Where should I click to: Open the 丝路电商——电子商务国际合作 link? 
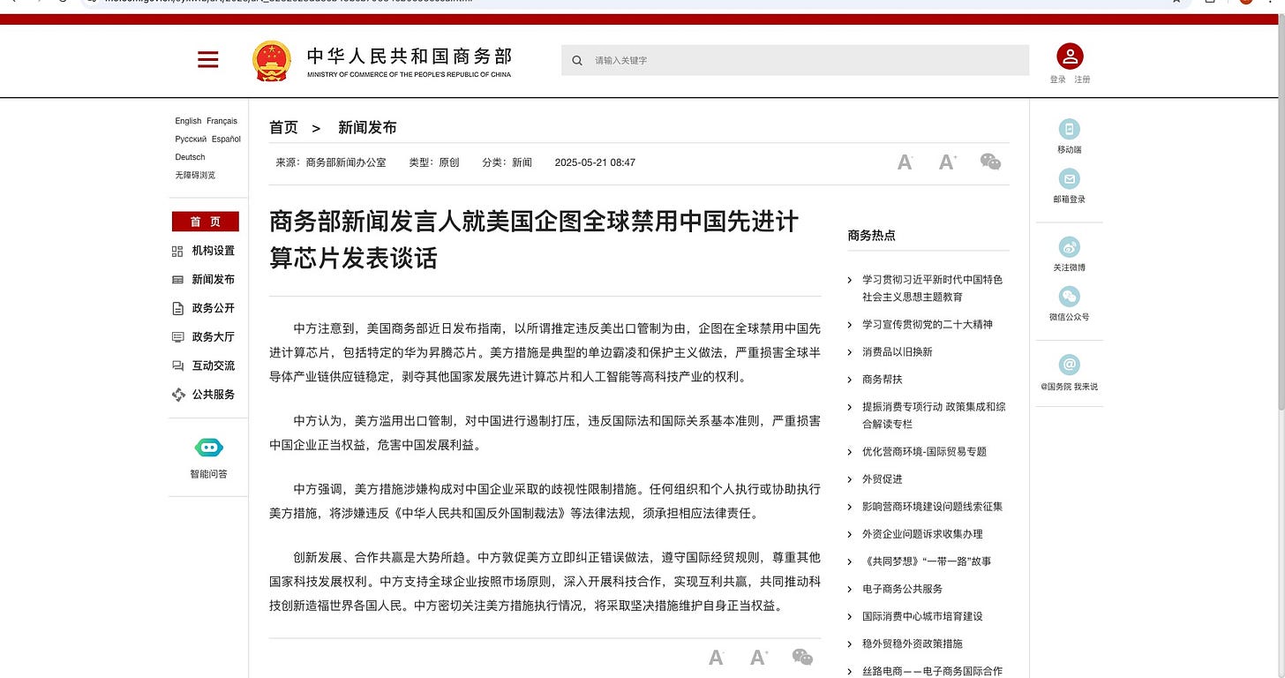(933, 671)
